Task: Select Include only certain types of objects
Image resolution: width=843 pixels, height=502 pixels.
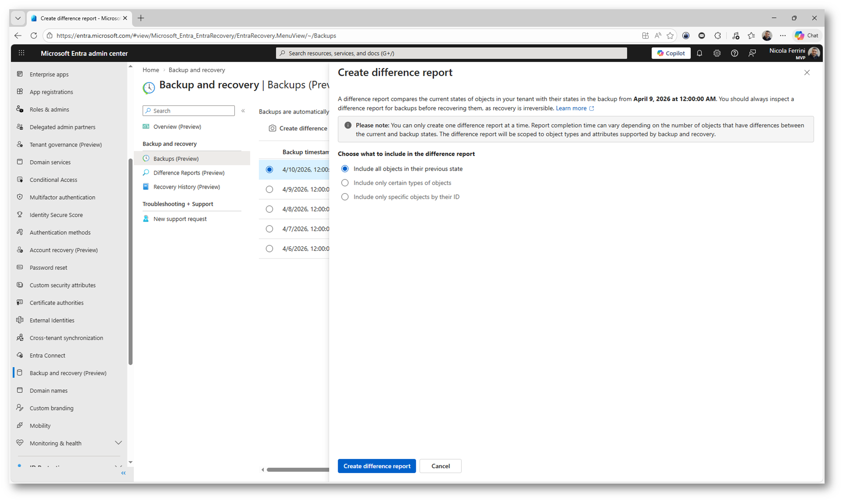Action: [345, 183]
